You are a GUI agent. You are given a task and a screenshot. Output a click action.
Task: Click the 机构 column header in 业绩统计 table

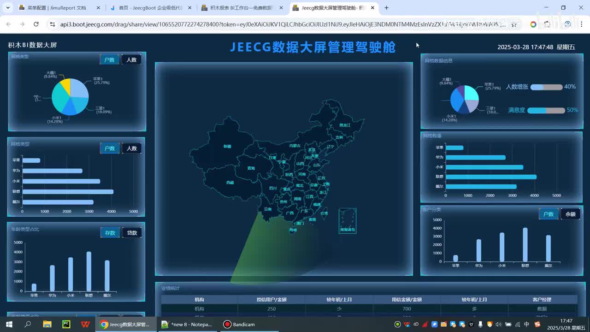pyautogui.click(x=199, y=300)
